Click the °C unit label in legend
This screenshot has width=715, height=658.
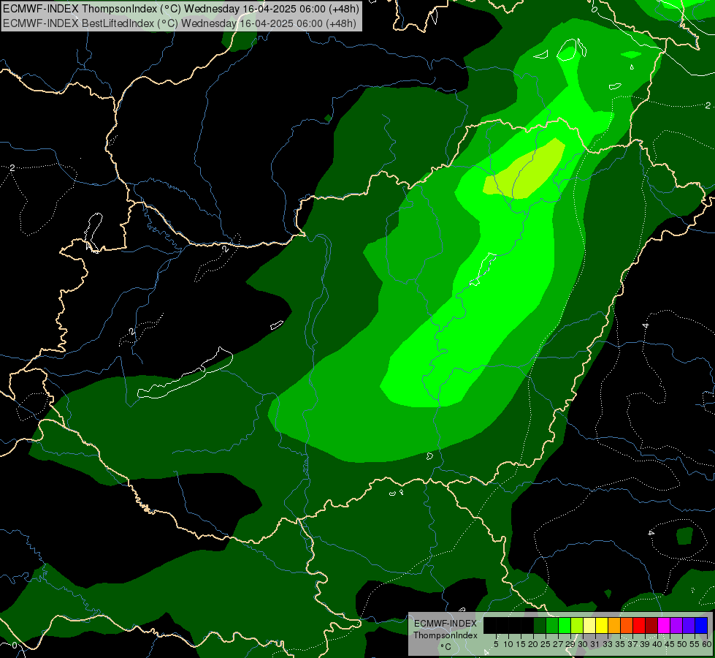click(446, 647)
